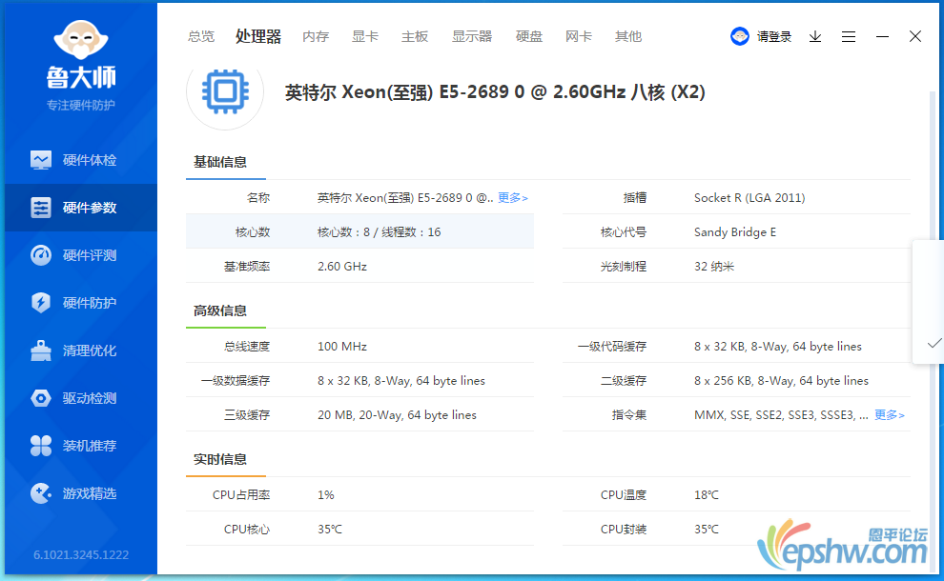This screenshot has width=944, height=581.
Task: Open the 其他 tab
Action: 628,37
